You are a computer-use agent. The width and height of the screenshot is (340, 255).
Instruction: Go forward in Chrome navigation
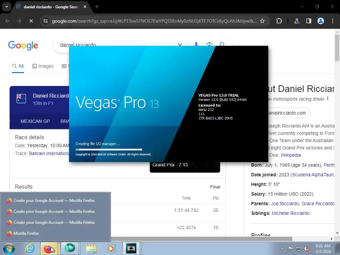tap(19, 21)
